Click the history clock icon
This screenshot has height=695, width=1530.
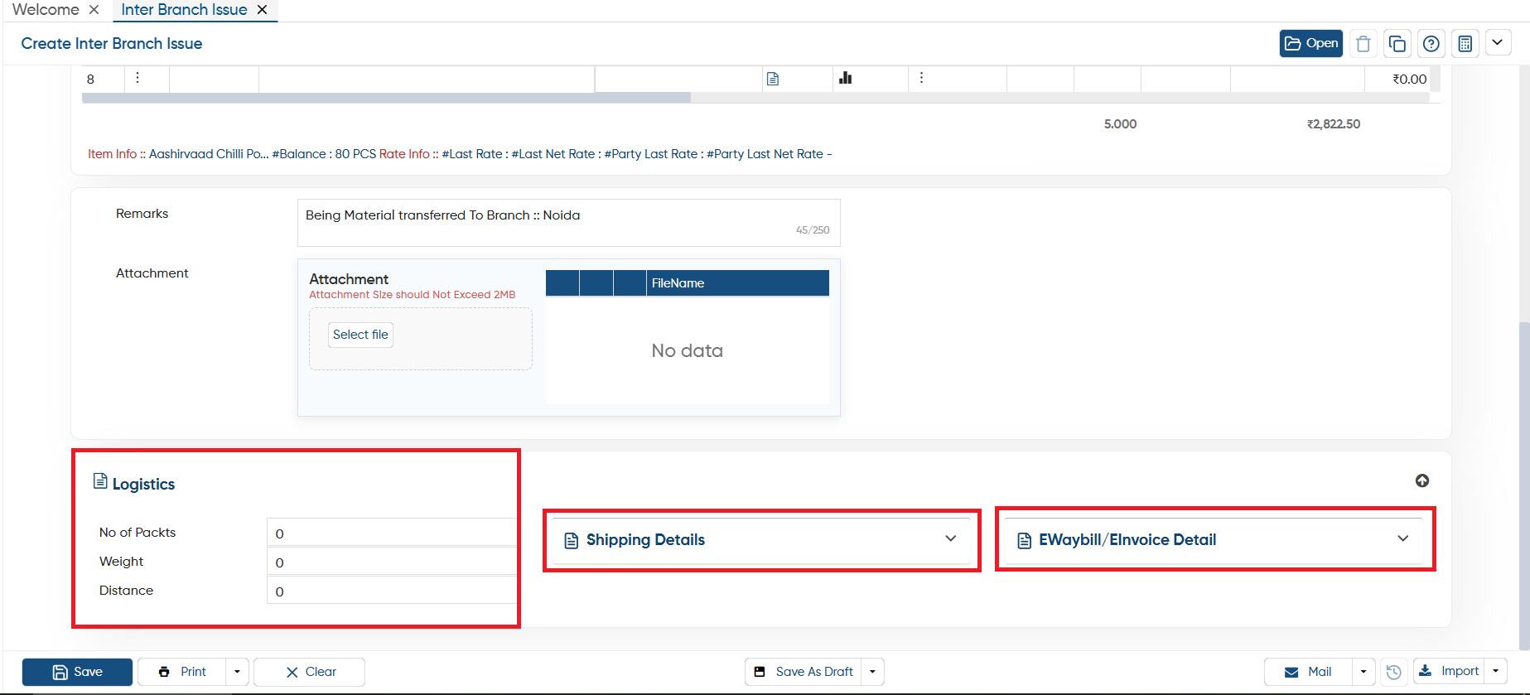[x=1394, y=672]
